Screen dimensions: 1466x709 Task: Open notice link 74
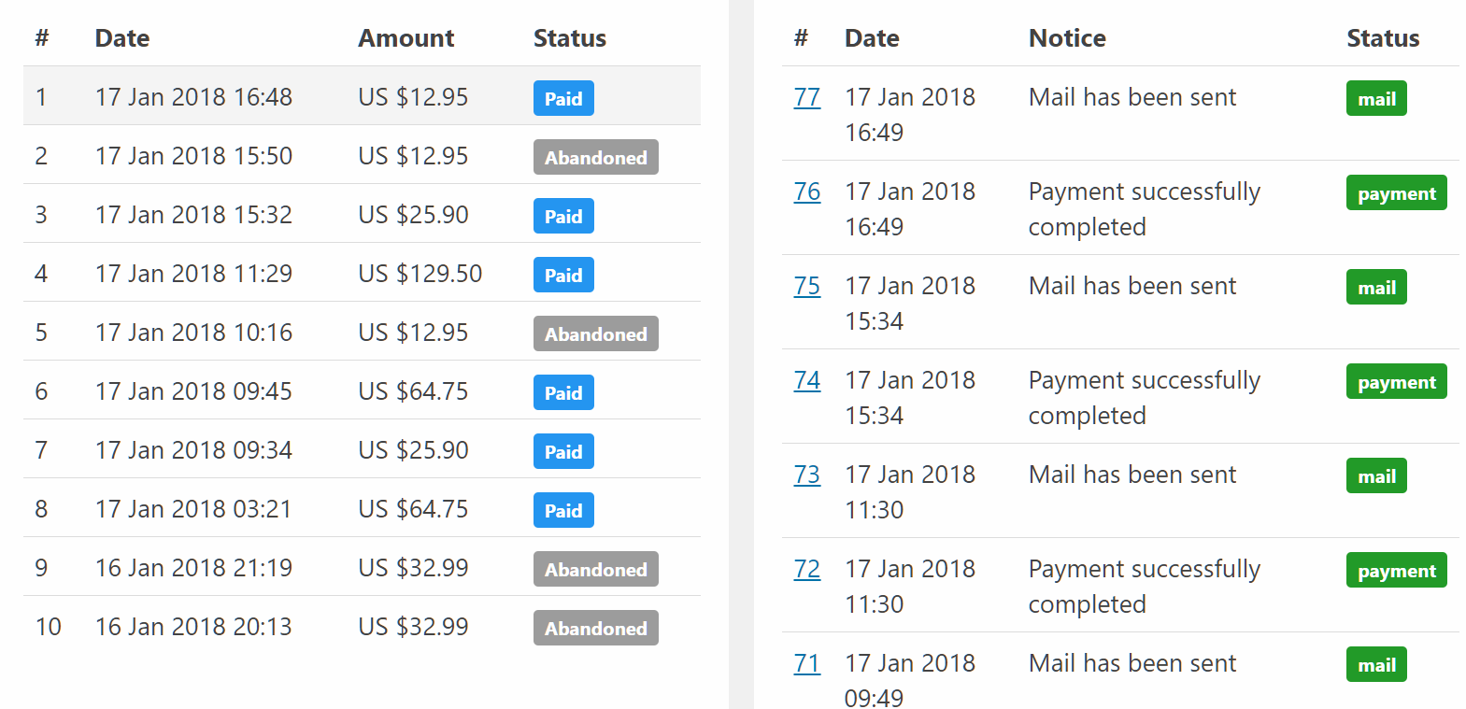[x=806, y=380]
